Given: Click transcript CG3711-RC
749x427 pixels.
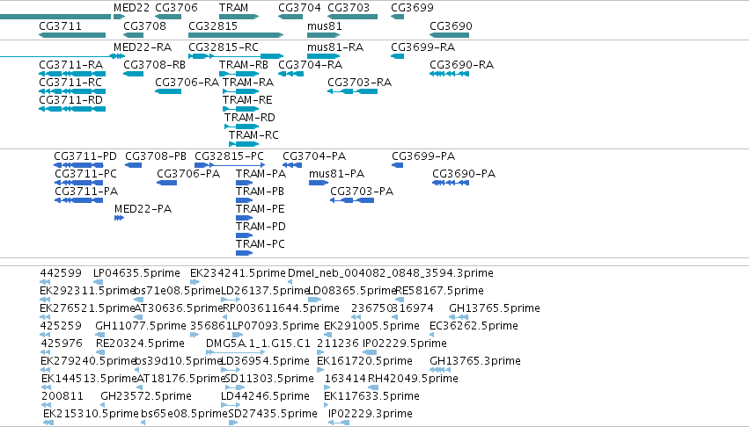Looking at the screenshot, I should tap(70, 83).
